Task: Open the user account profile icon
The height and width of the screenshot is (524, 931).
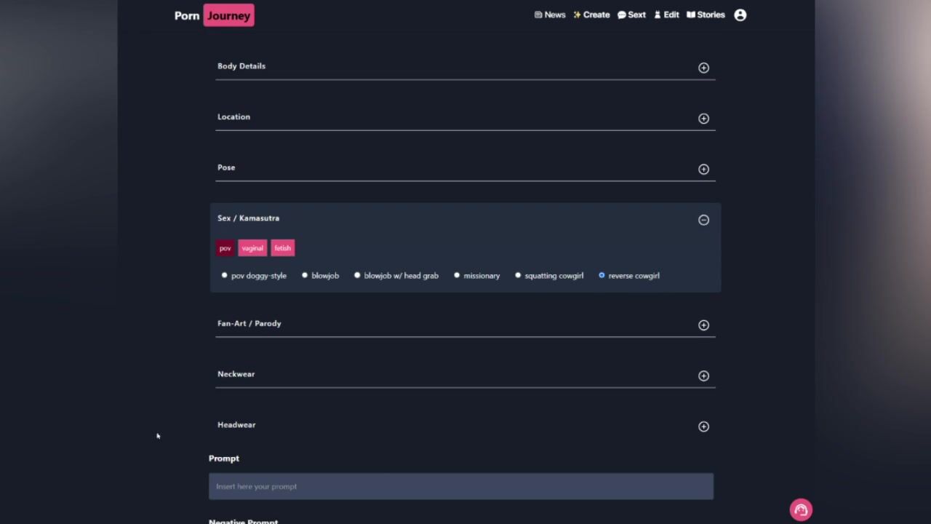Action: coord(740,15)
